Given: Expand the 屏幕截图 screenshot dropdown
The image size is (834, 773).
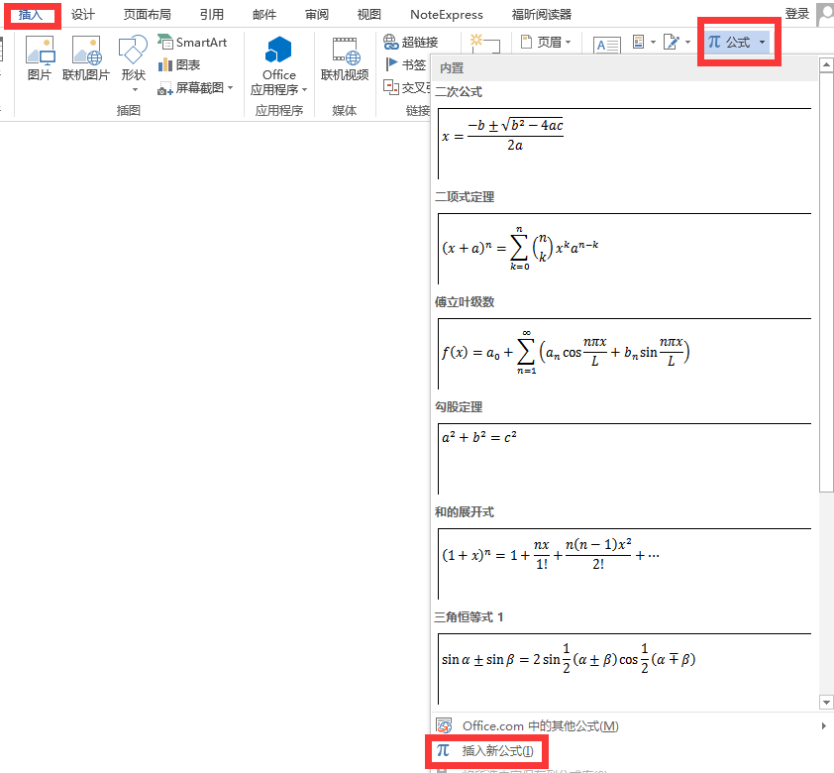Looking at the screenshot, I should click(231, 87).
